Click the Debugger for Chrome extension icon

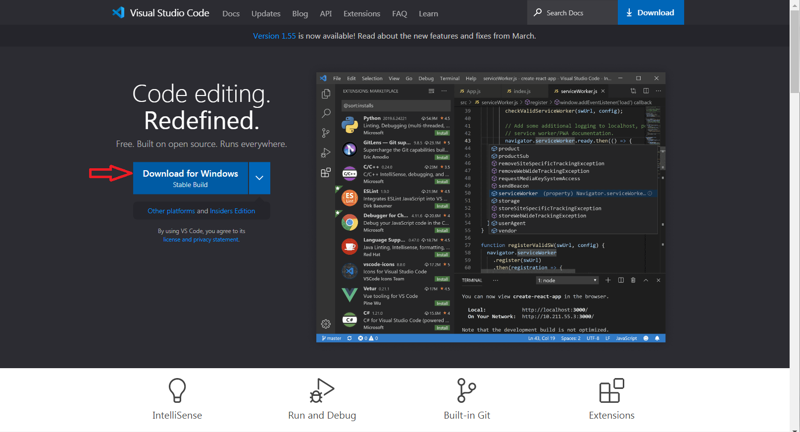[x=350, y=223]
